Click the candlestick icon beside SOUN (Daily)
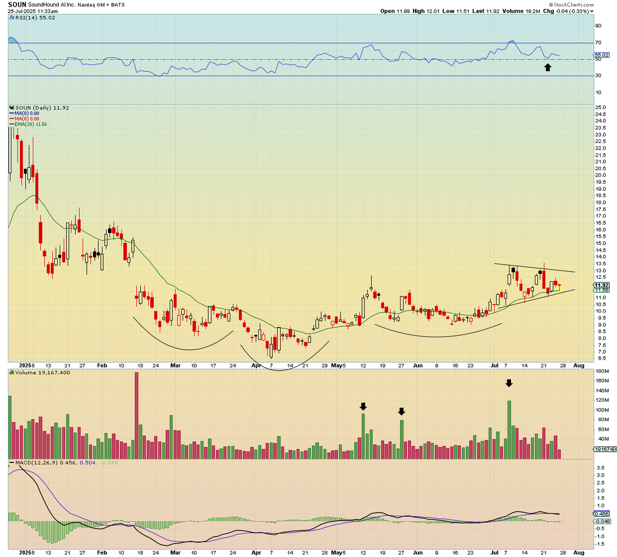Viewport: 617px width, 557px height. coord(11,107)
